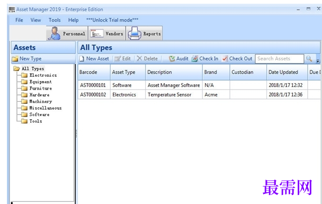The height and width of the screenshot is (204, 322).
Task: Click the Software folder icon
Action: pos(24,114)
